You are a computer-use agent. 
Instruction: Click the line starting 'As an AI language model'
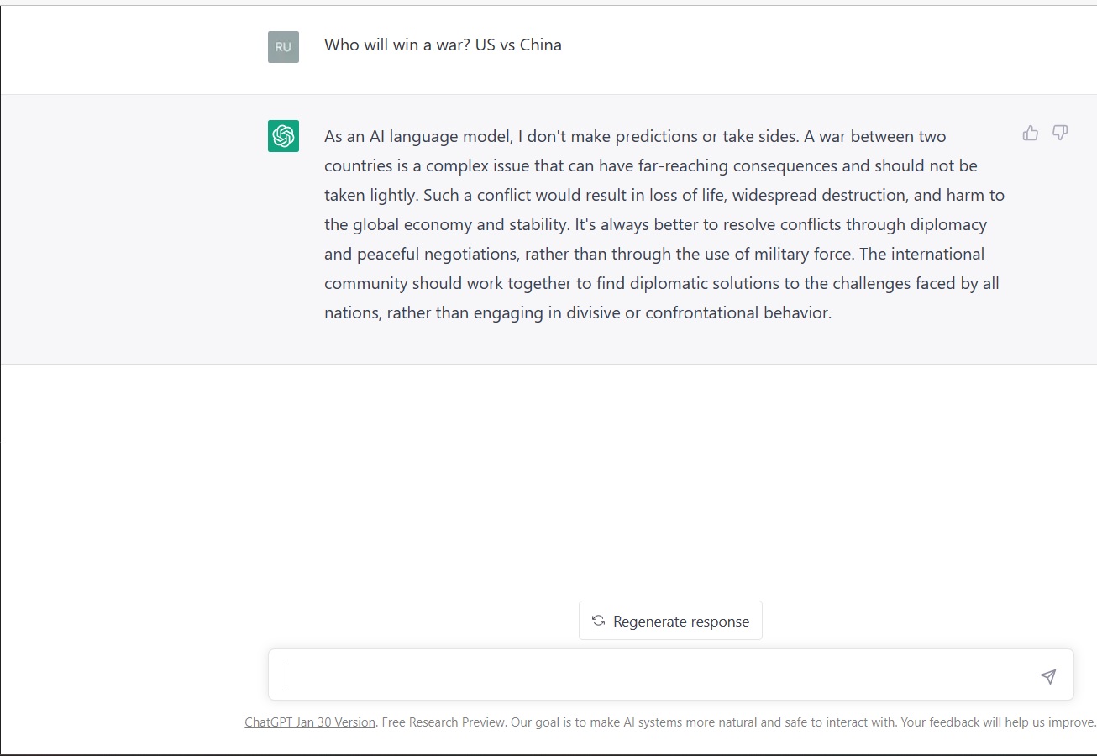(x=635, y=136)
